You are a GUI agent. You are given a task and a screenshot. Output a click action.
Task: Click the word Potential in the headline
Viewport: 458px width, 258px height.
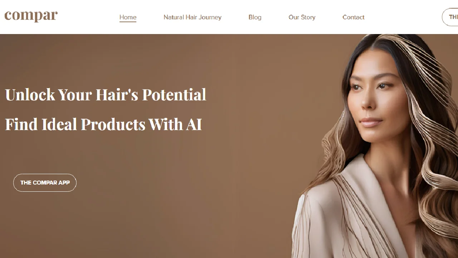[x=174, y=95]
